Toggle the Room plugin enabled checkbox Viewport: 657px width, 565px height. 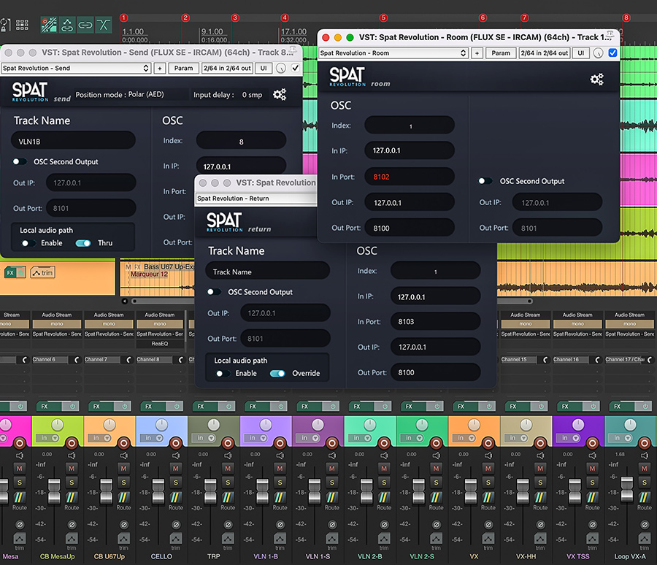[x=612, y=53]
